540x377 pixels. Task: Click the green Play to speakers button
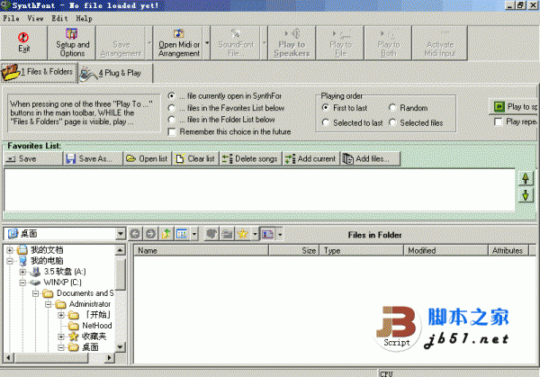coord(514,107)
